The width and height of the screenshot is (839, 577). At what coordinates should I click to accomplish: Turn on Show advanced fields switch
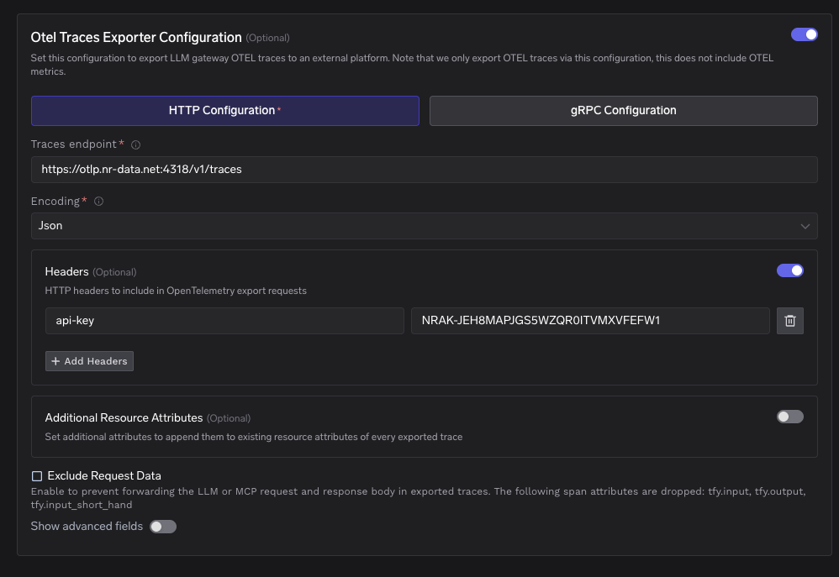pyautogui.click(x=163, y=527)
